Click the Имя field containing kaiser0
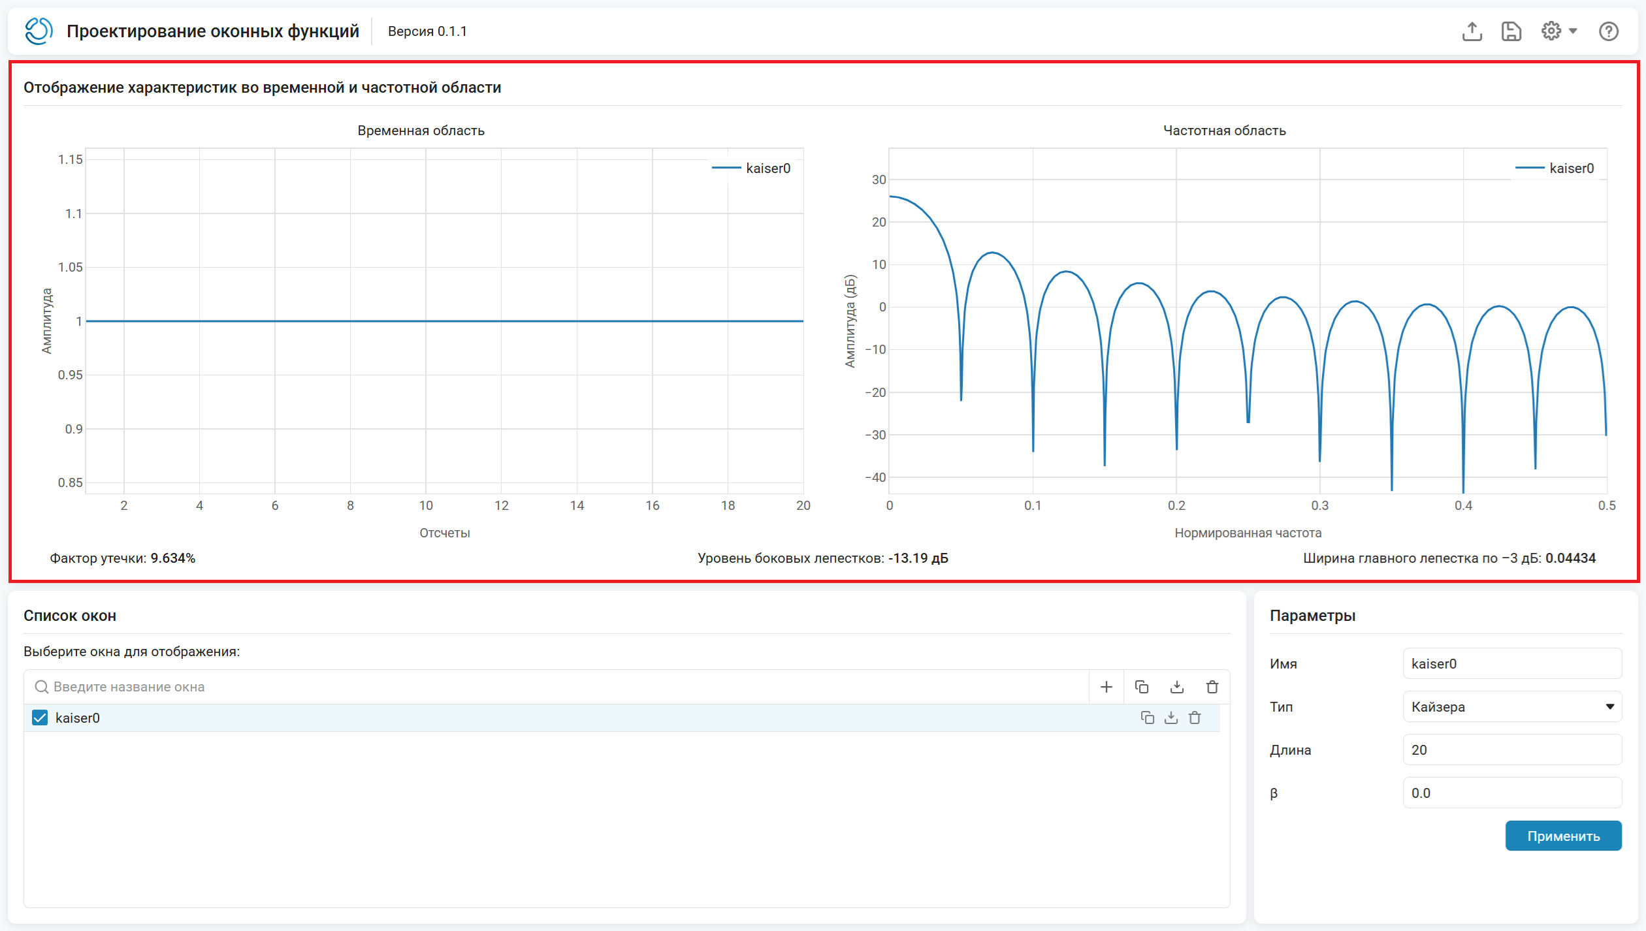Image resolution: width=1646 pixels, height=931 pixels. coord(1512,664)
